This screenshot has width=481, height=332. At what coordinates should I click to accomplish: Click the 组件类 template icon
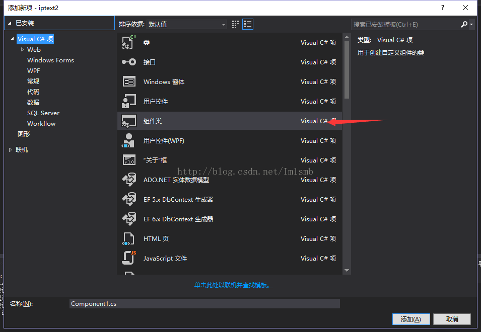click(129, 121)
